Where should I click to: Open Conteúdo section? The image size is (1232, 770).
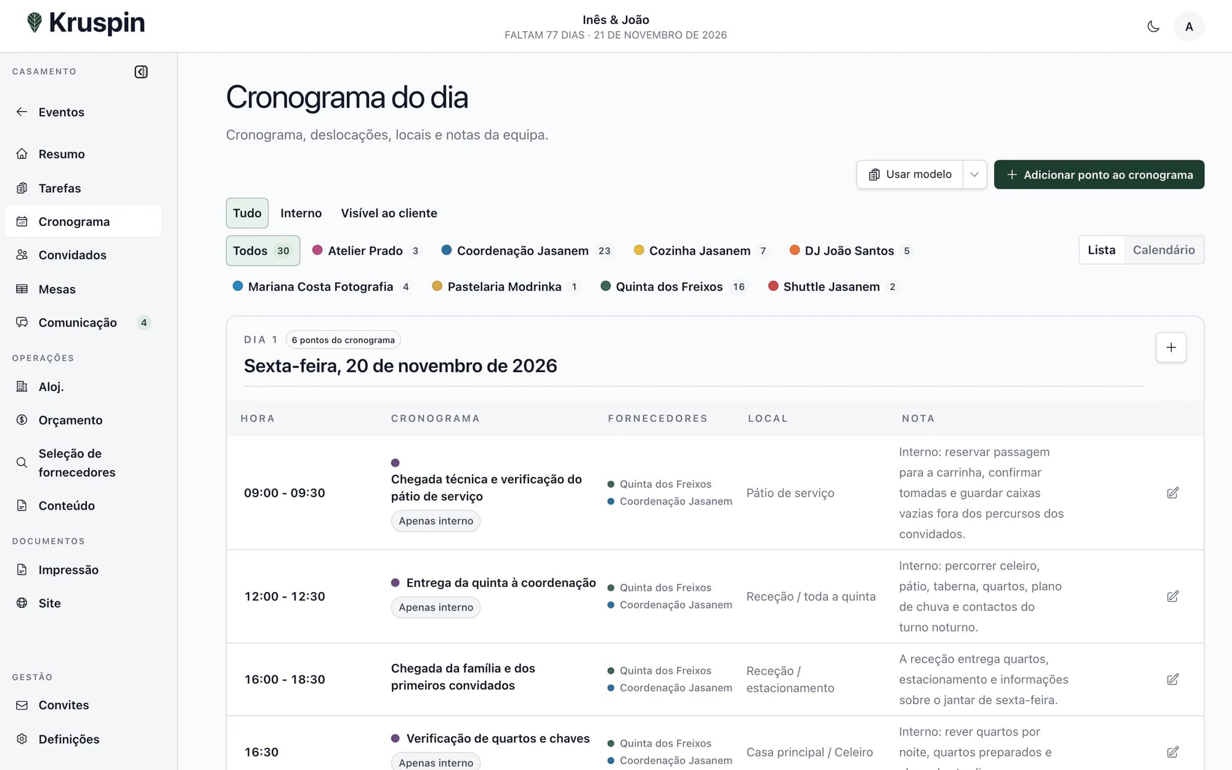click(x=83, y=506)
